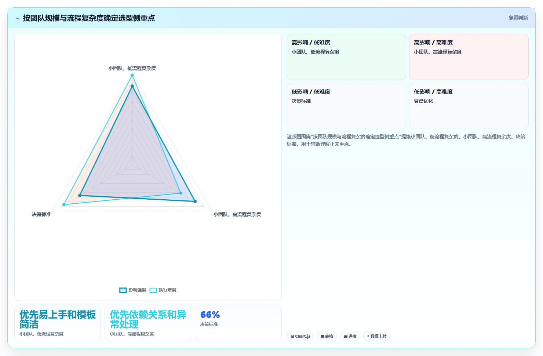Click the 66% value in stat card

(210, 315)
